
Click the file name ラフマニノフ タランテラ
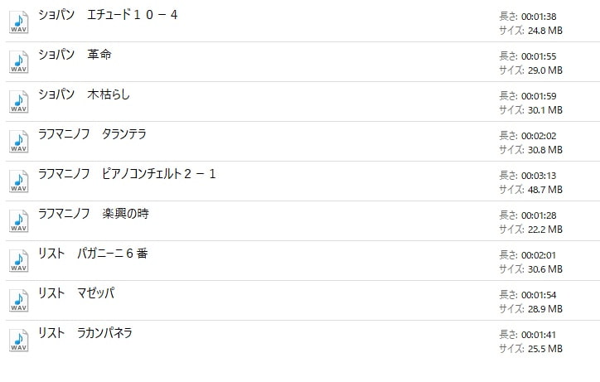tap(92, 134)
